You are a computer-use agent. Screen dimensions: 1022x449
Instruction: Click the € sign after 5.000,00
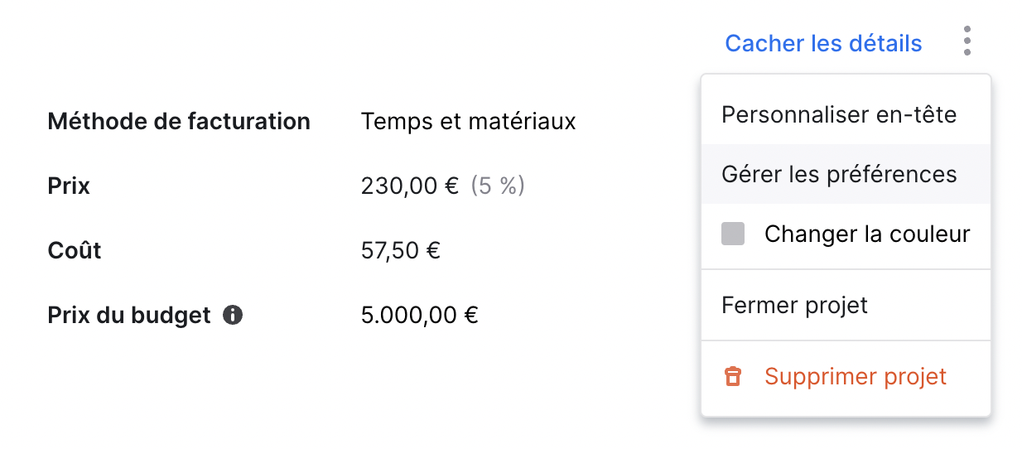(x=471, y=316)
